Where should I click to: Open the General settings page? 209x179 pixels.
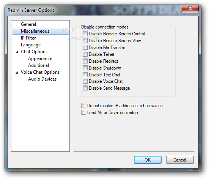(28, 24)
